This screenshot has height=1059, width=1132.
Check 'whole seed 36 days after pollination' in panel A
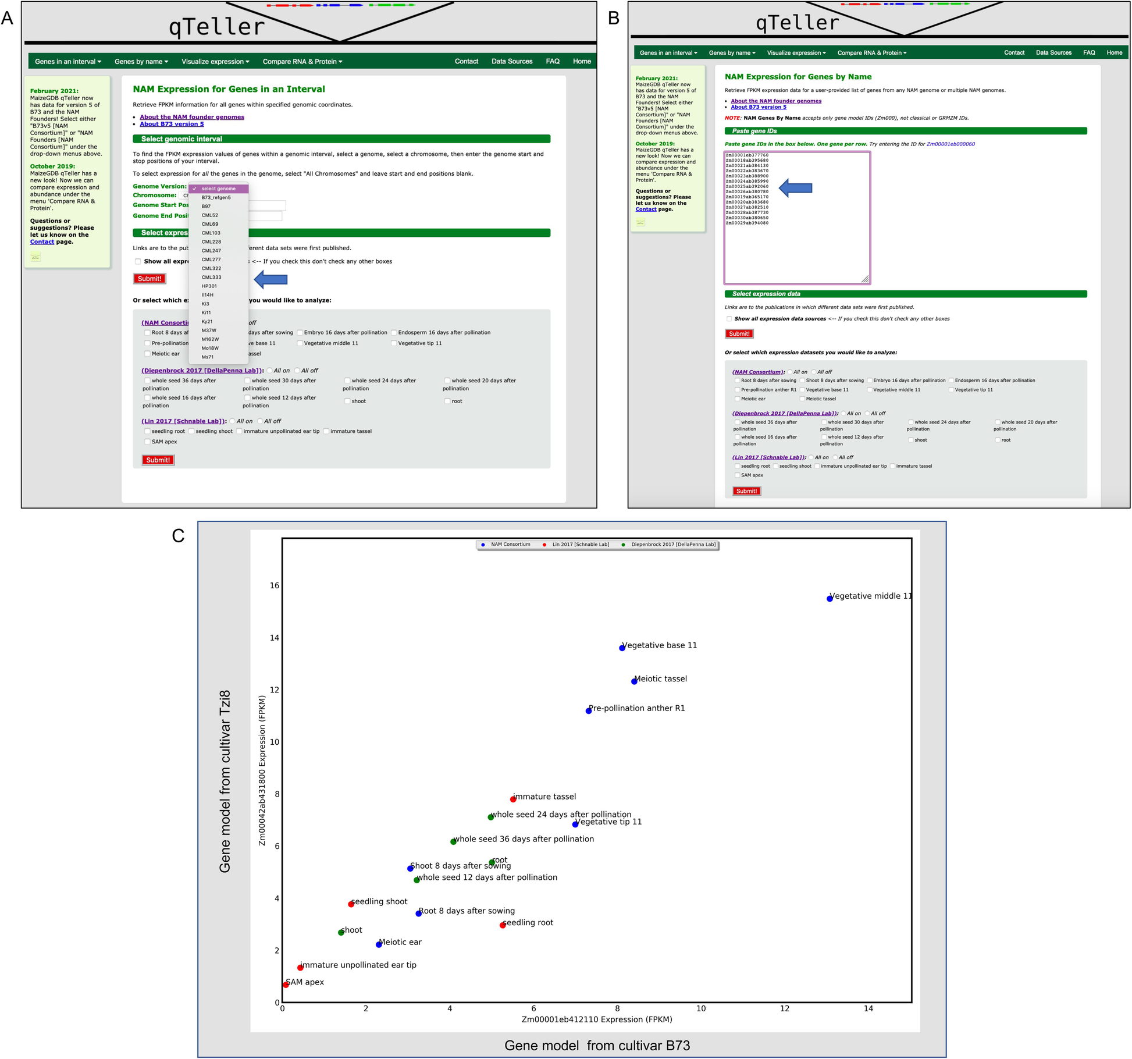[x=147, y=381]
